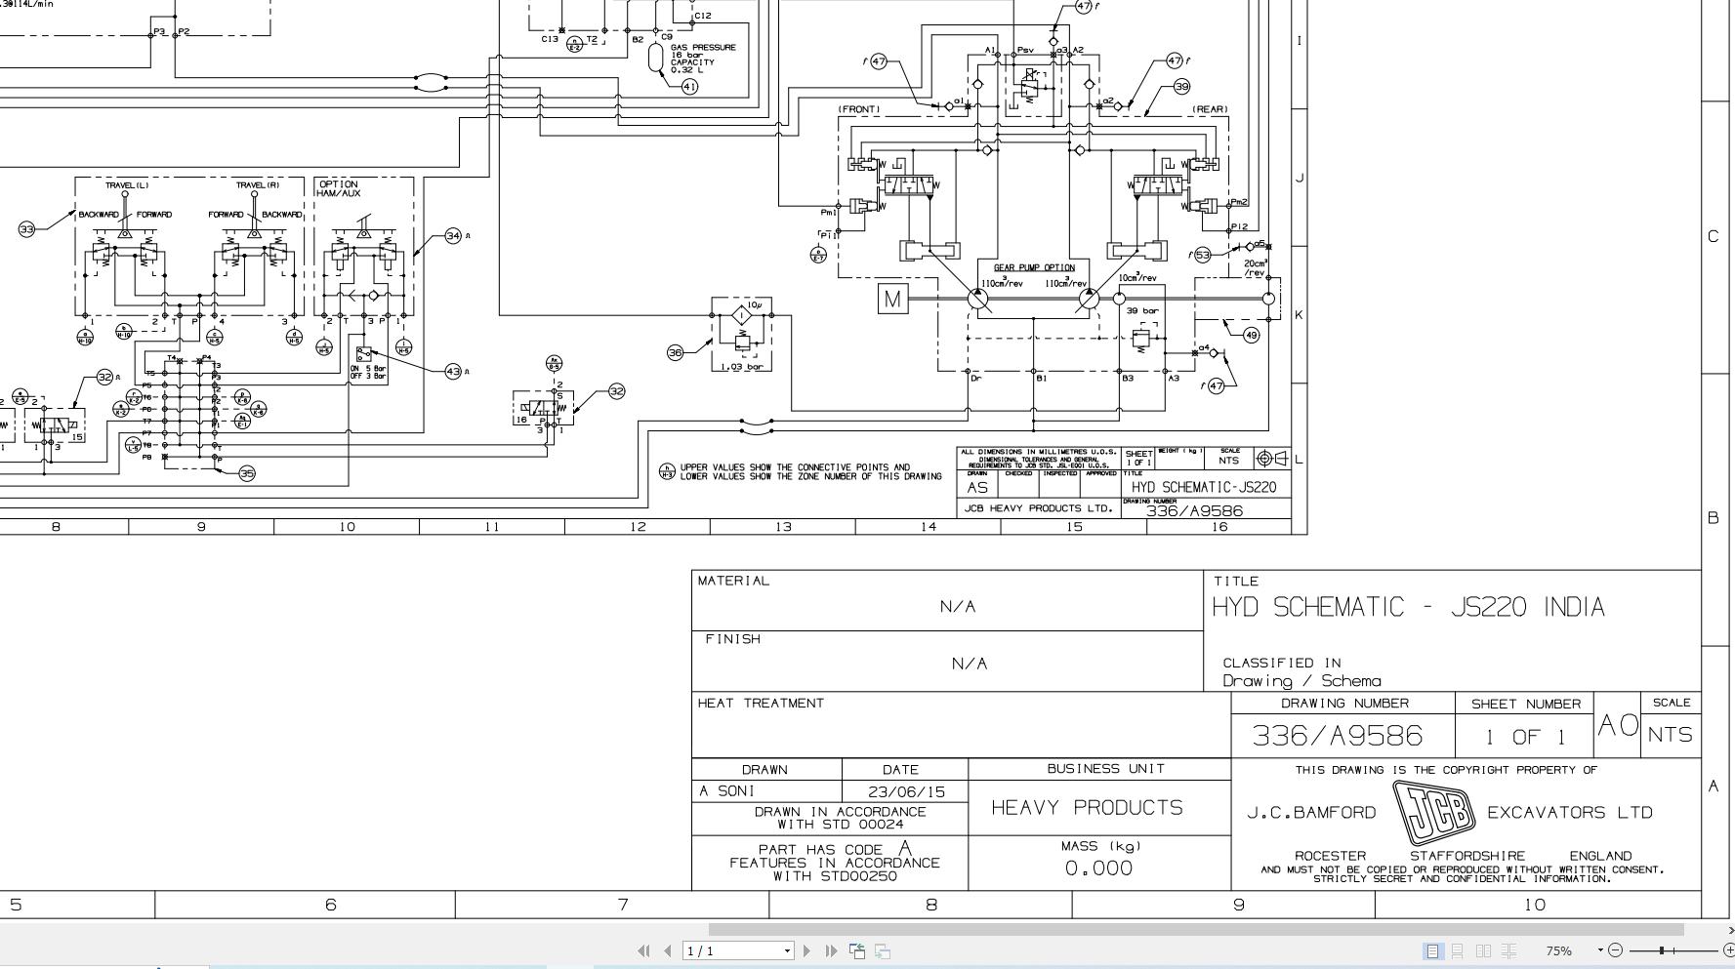Click the motor M symbol

[892, 300]
